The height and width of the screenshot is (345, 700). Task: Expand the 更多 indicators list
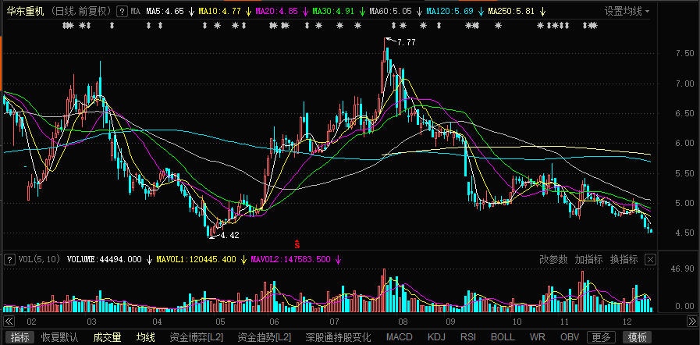[601, 337]
